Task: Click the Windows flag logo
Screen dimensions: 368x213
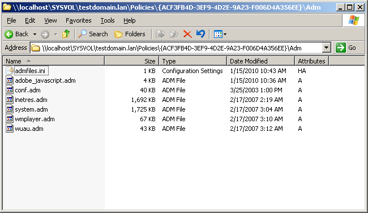Action: [354, 20]
